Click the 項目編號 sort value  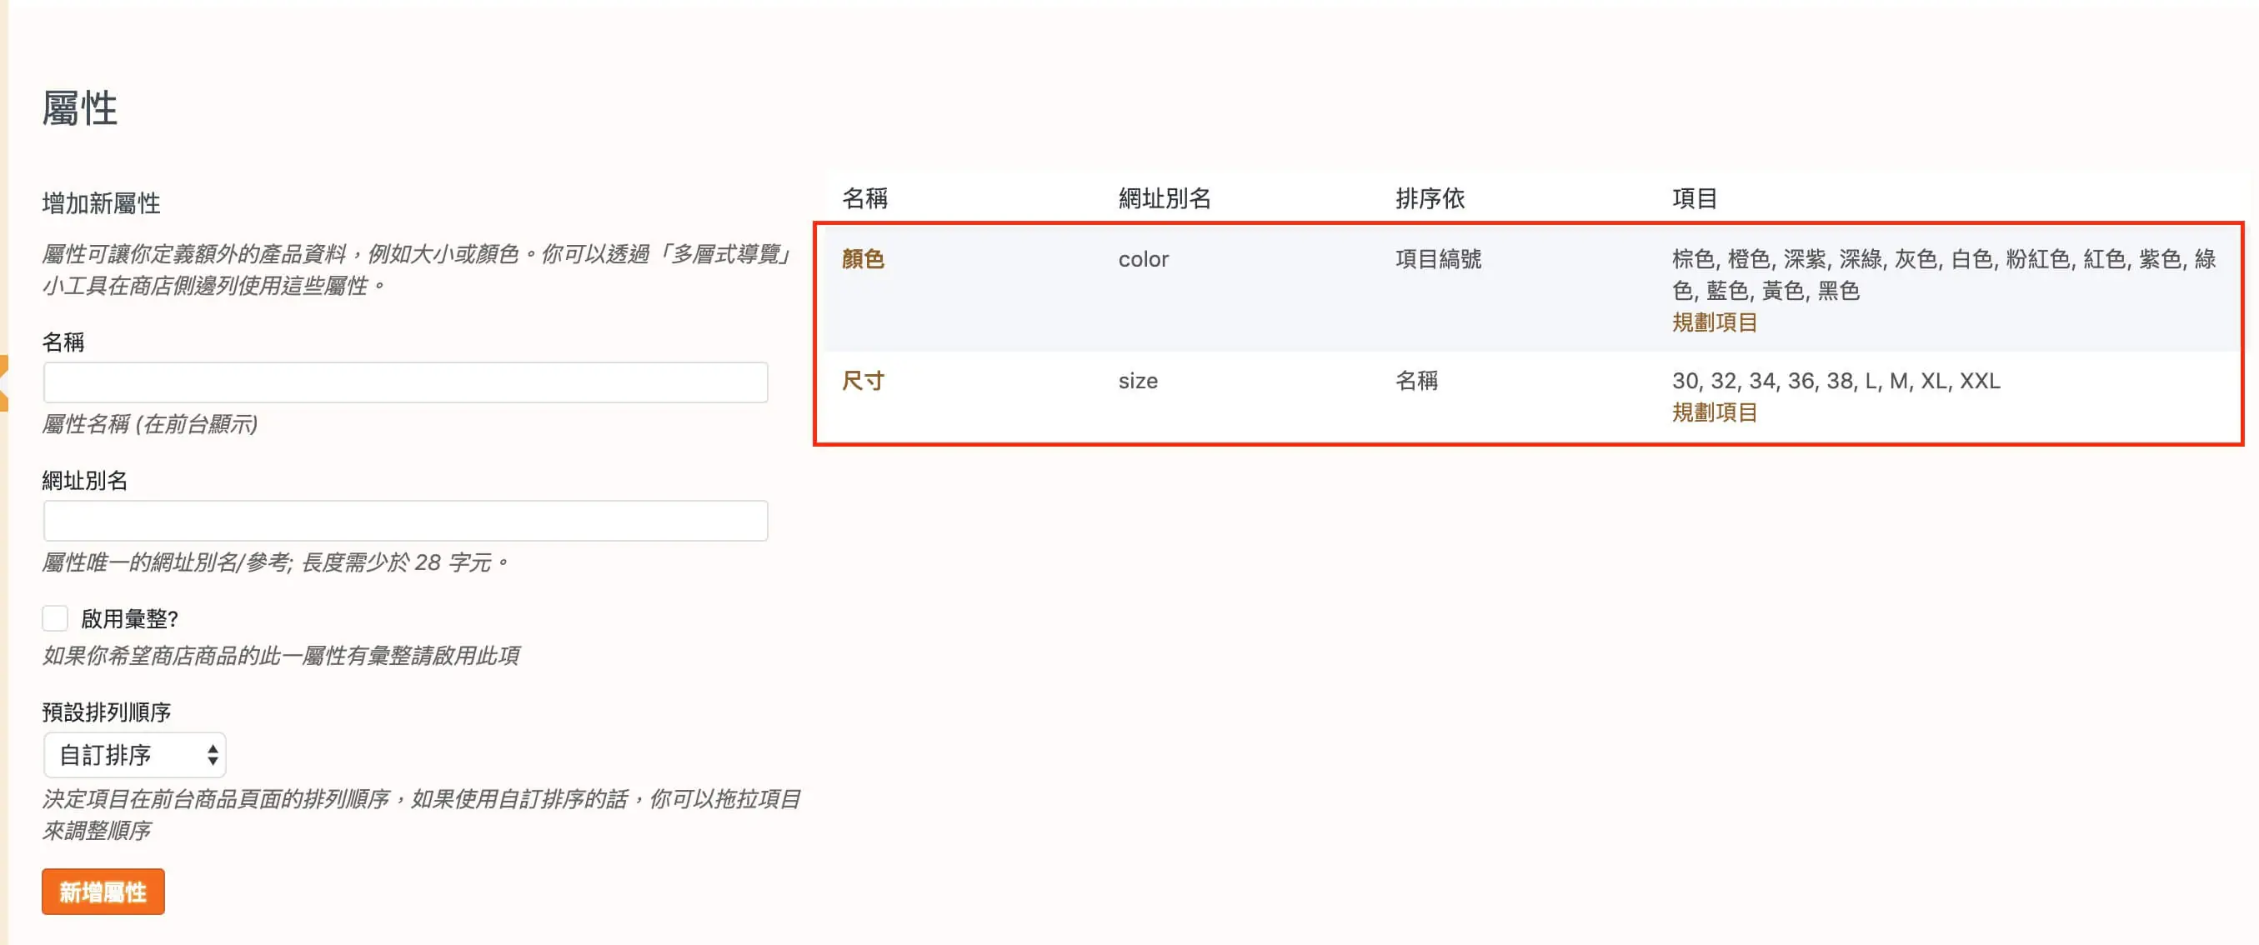tap(1438, 258)
